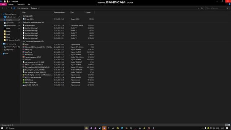Open the lowercase mods sidebar folder
This screenshot has width=231, height=130.
pos(8,34)
